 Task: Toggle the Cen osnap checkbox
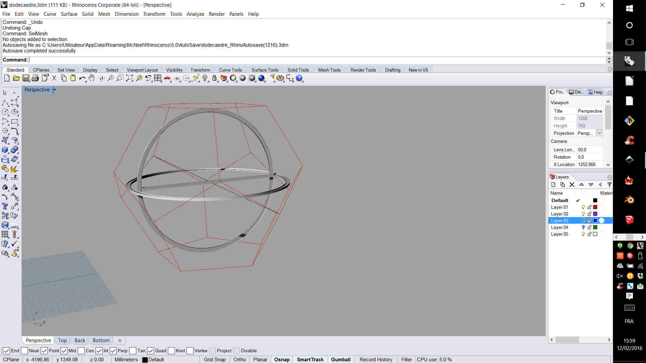pos(81,351)
